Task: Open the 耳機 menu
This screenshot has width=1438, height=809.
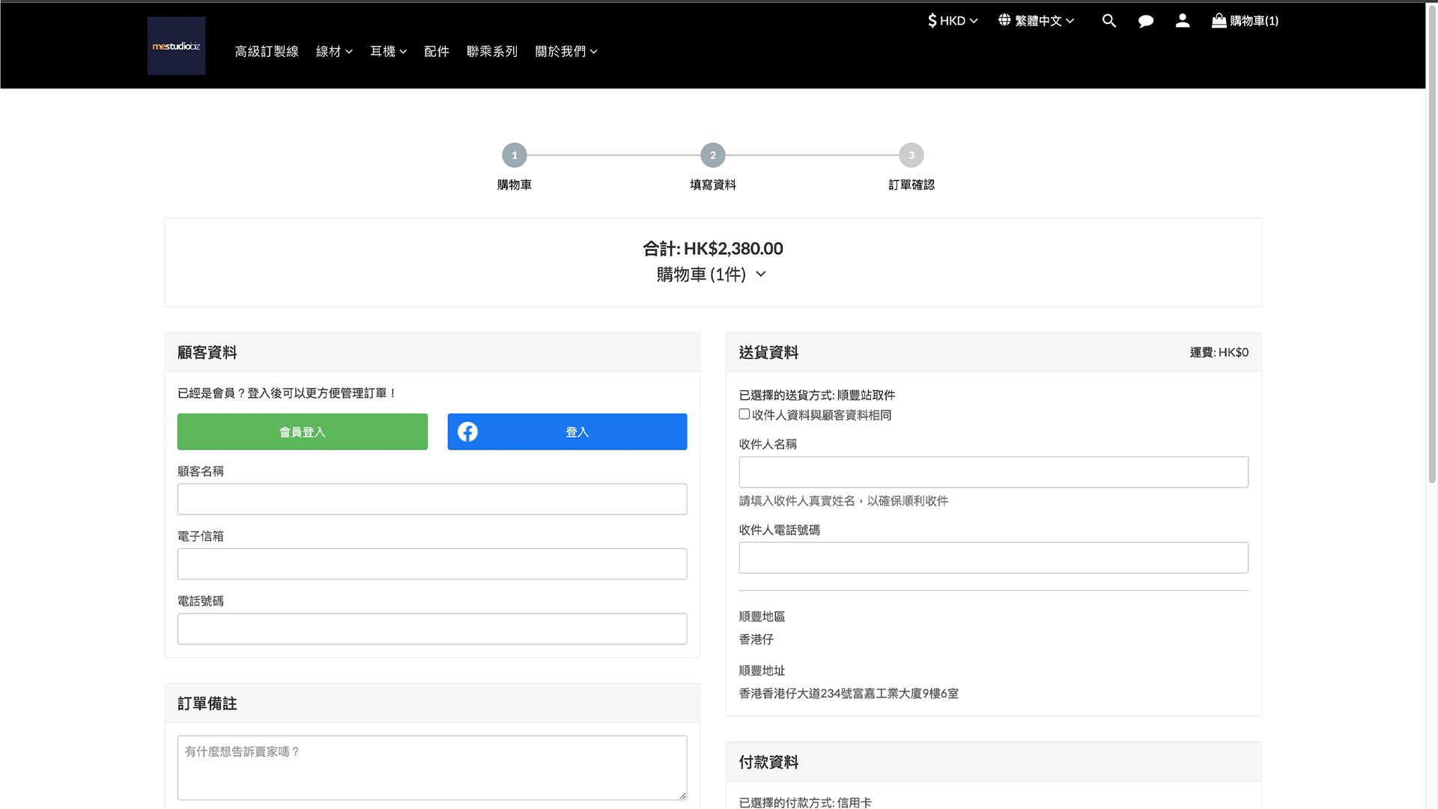Action: [x=388, y=52]
